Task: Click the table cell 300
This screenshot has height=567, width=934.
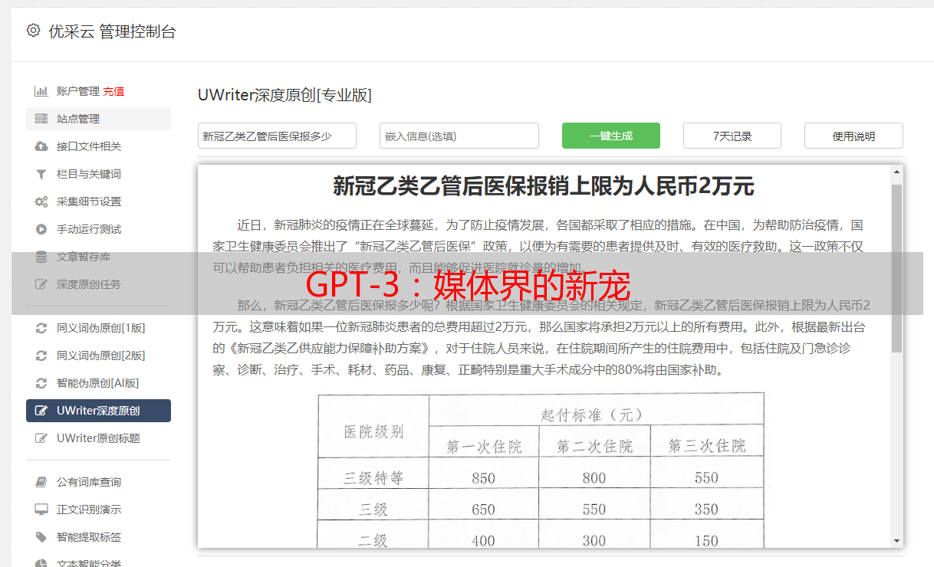Action: pos(594,541)
